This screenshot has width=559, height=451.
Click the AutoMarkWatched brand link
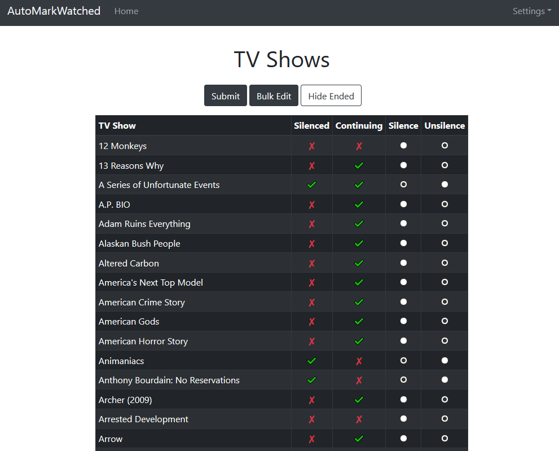[x=54, y=11]
